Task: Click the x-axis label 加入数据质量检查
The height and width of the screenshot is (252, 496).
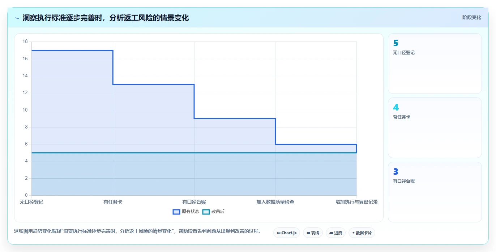Action: pyautogui.click(x=275, y=202)
